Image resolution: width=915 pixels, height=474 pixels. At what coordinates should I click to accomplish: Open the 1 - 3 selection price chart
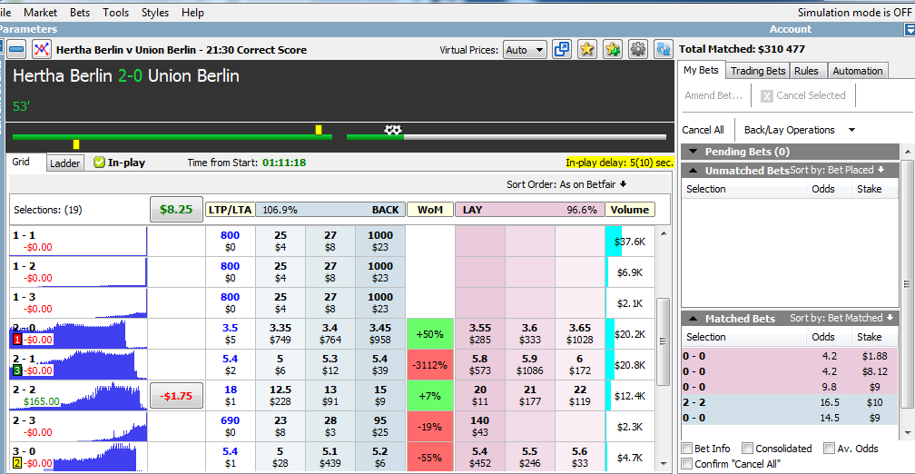(78, 302)
